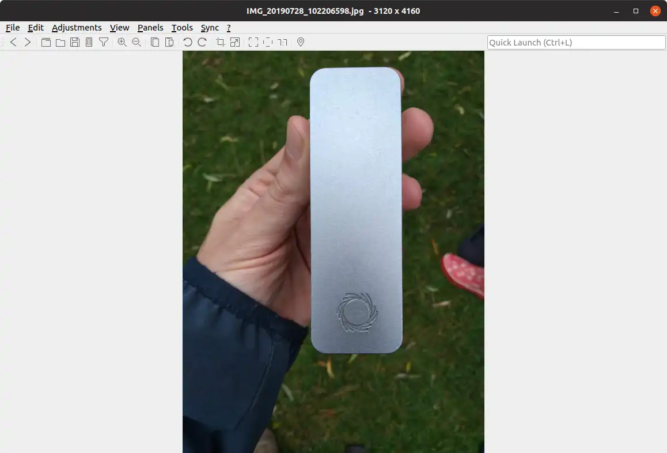This screenshot has height=453, width=667.
Task: Rotate the image counterclockwise
Action: (x=188, y=42)
